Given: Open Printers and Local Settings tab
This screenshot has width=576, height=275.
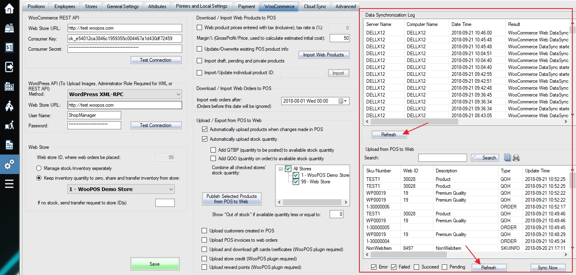Looking at the screenshot, I should 202,6.
